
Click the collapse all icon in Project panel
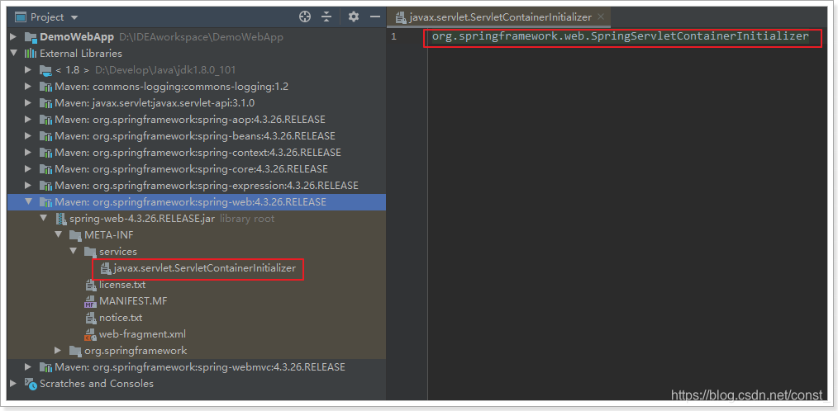pos(326,17)
